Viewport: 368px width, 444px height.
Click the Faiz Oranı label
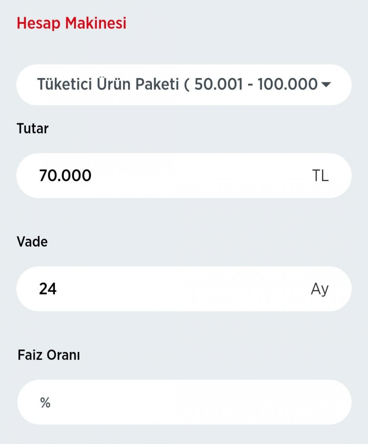[x=49, y=355]
